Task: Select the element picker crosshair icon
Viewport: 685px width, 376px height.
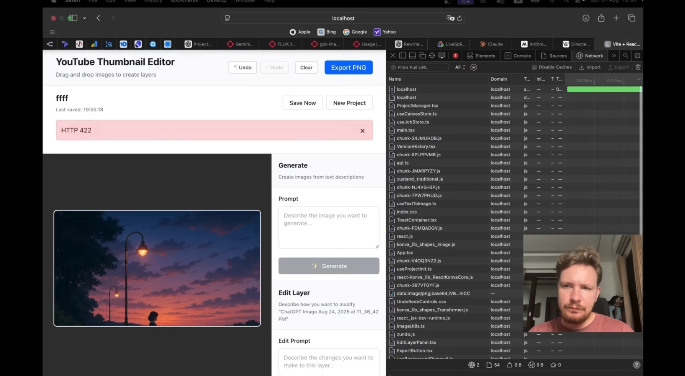Action: point(432,56)
